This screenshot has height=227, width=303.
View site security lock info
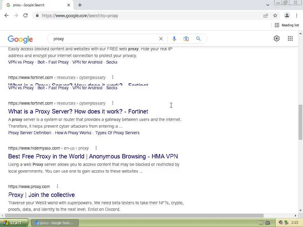coord(37,15)
